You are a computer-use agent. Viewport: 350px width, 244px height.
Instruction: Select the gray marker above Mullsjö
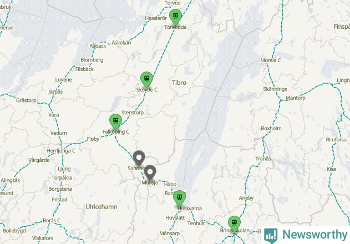click(150, 173)
